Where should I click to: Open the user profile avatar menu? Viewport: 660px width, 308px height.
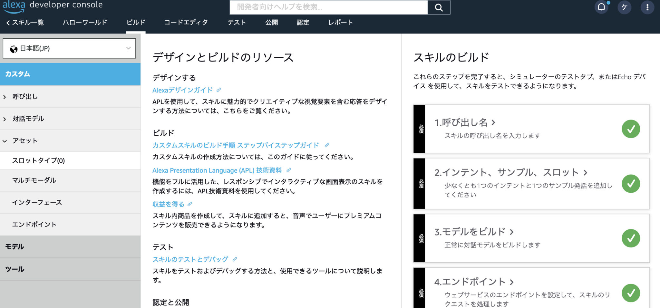click(625, 7)
